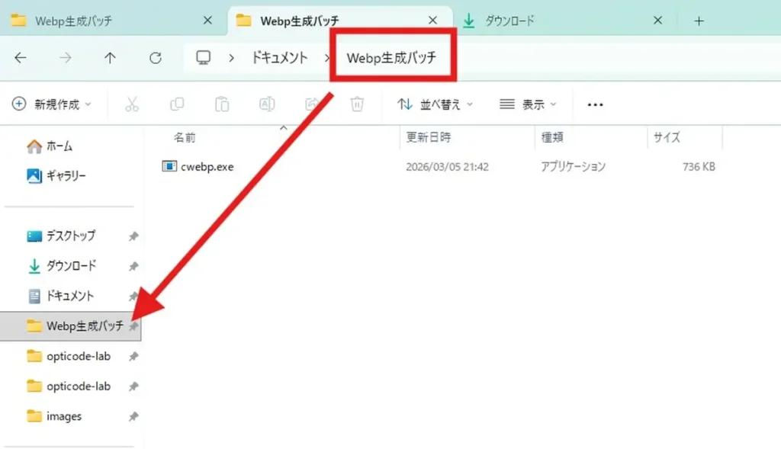
Task: Click the navigate Up arrow icon
Action: point(109,57)
